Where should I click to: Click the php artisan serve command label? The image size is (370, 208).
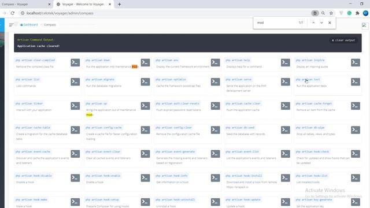(238, 80)
